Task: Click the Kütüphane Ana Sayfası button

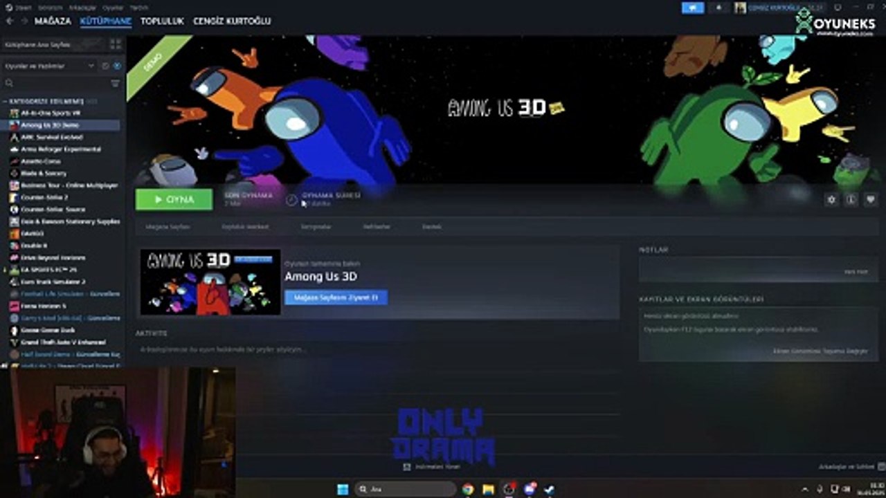Action: pos(53,44)
